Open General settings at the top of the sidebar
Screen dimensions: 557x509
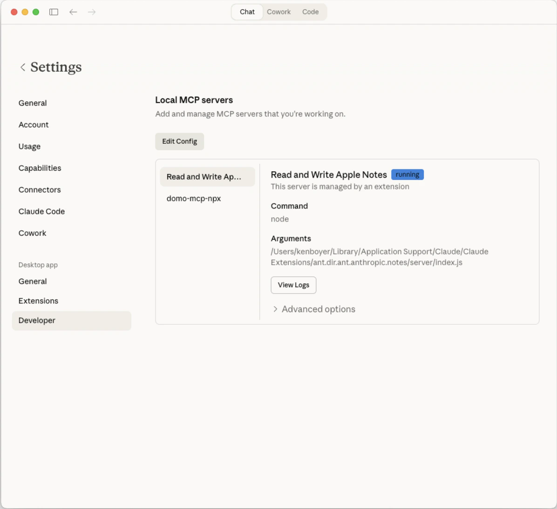pos(33,103)
